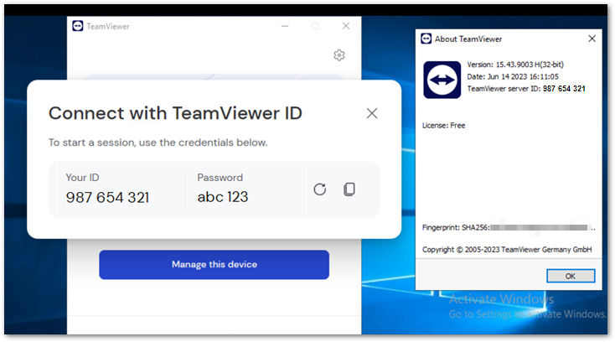Maximize the main TeamViewer window
The height and width of the screenshot is (342, 615).
coord(315,26)
